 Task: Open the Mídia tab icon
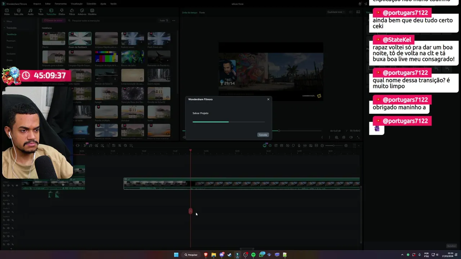tap(7, 12)
